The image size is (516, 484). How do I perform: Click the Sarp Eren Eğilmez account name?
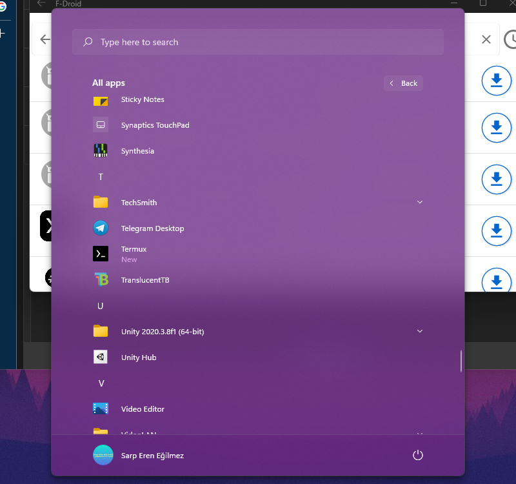coord(152,456)
